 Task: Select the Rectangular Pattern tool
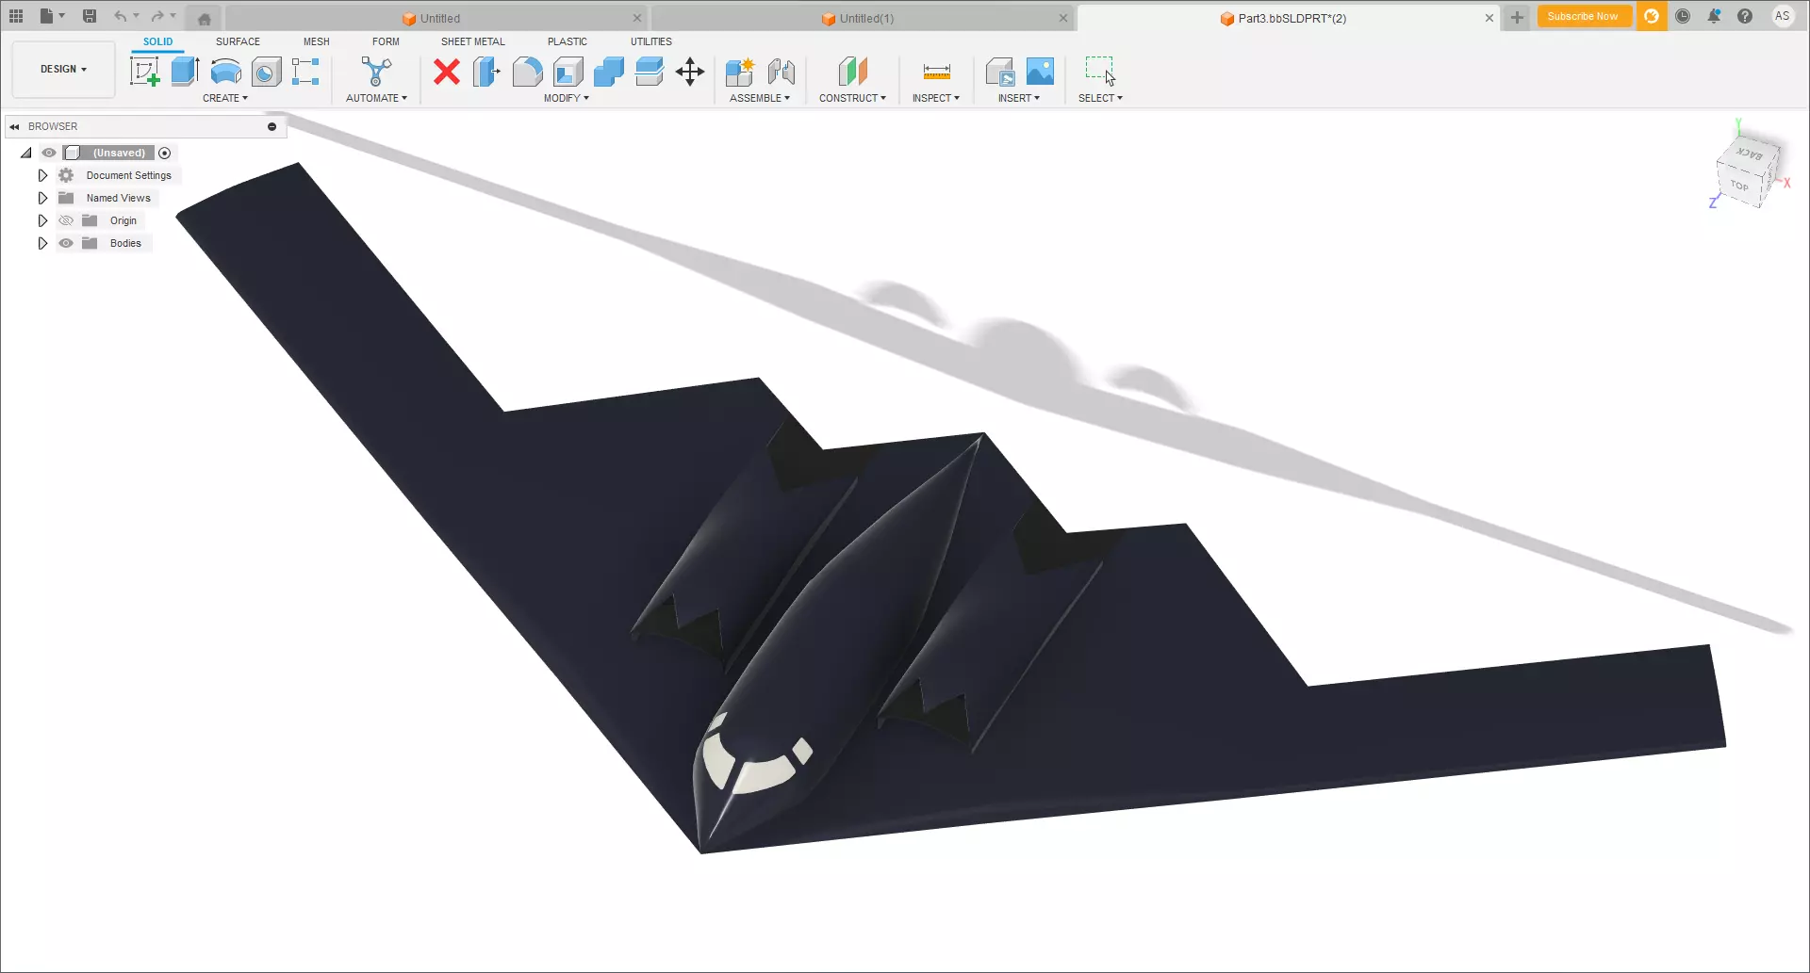[306, 72]
